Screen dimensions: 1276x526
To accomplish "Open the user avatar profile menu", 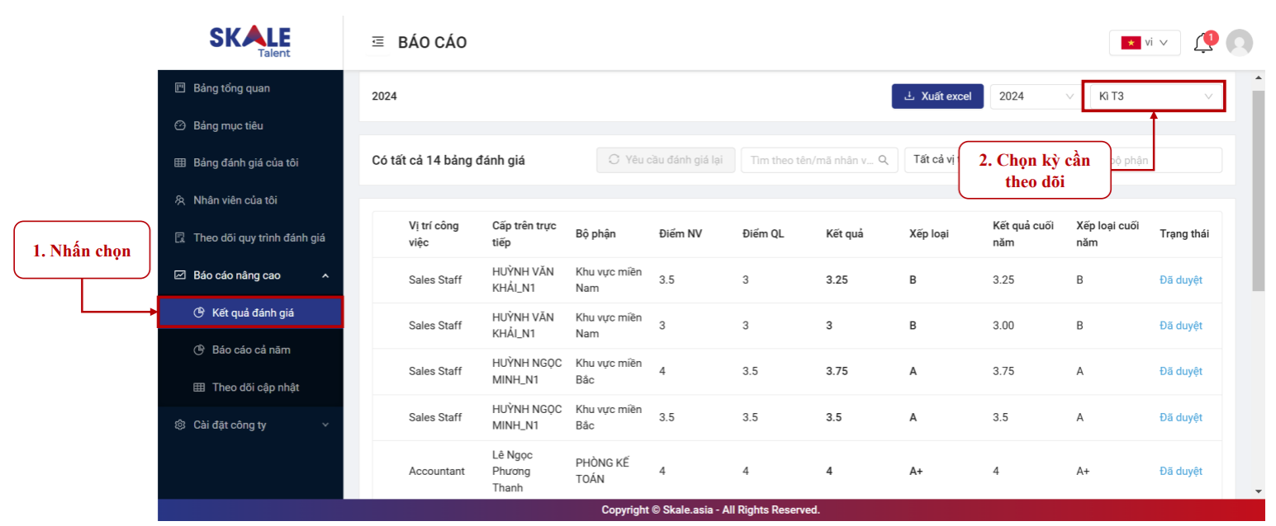I will click(1239, 43).
